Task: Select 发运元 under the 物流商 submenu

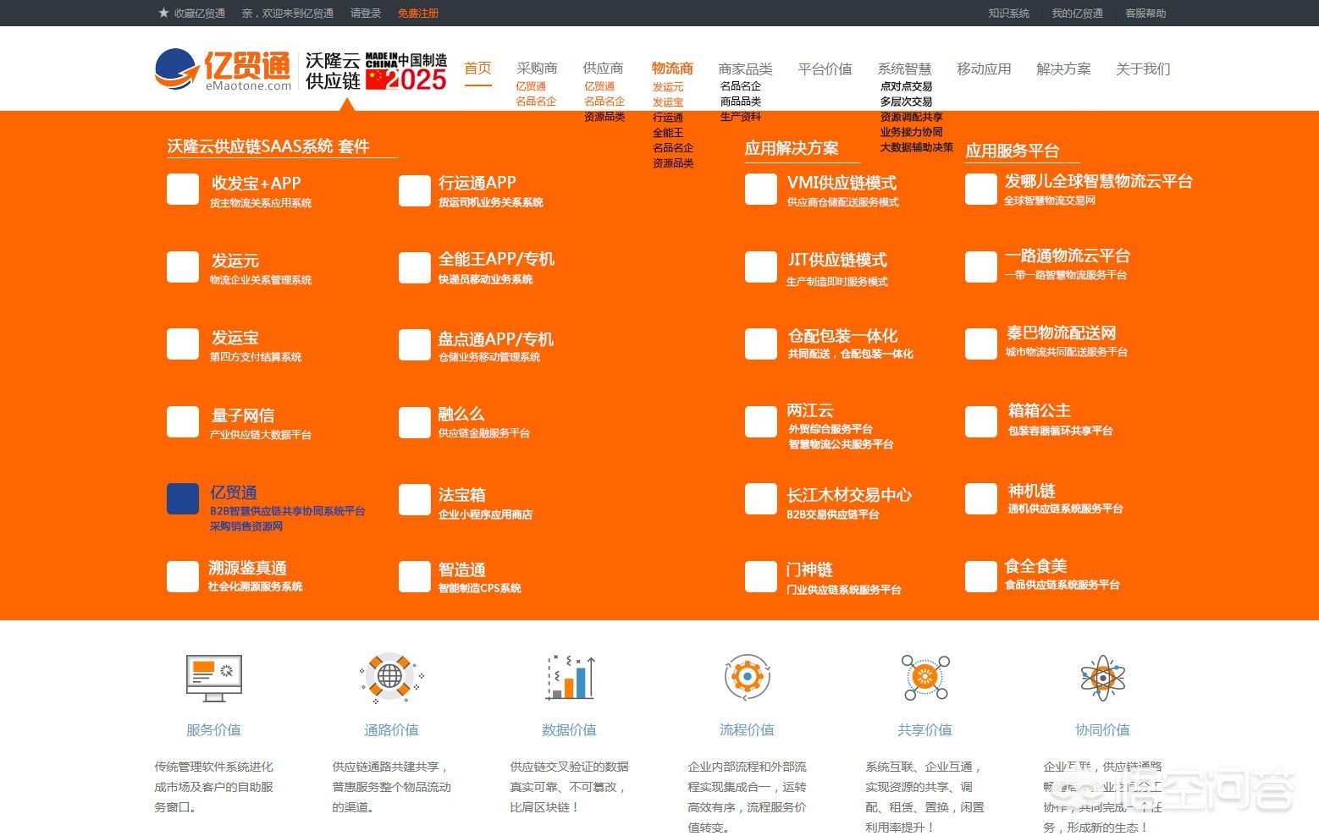Action: [668, 87]
